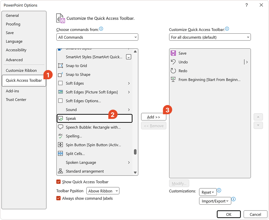Select SmartArt Styles [SmartArt Quick... item
Image resolution: width=269 pixels, height=220 pixels.
94,57
